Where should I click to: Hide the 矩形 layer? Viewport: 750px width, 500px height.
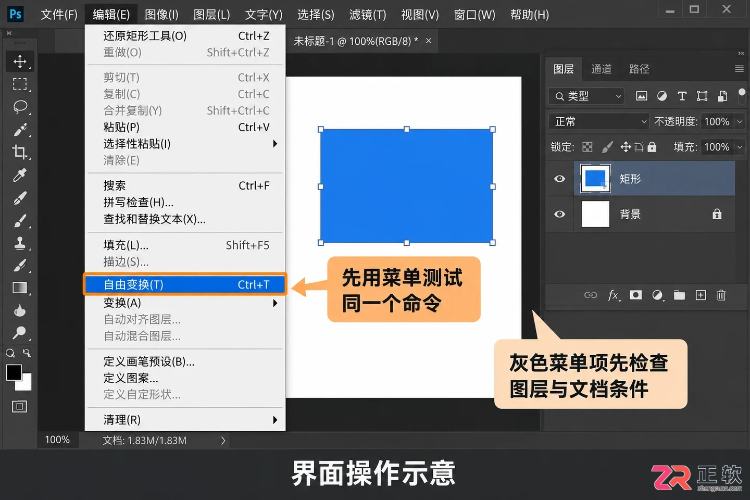click(x=560, y=179)
